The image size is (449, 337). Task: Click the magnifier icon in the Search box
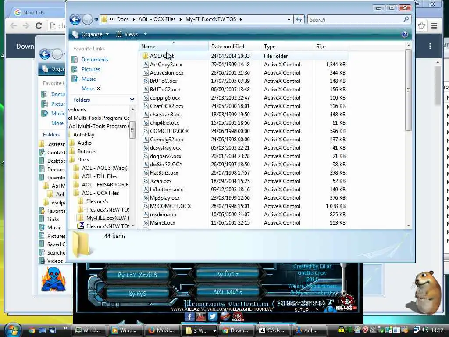(x=406, y=19)
